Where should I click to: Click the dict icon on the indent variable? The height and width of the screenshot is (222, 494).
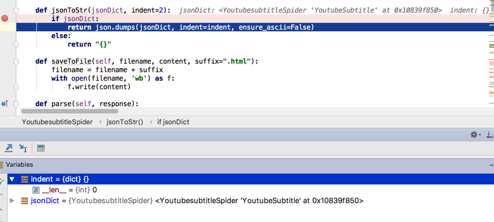[x=25, y=179]
